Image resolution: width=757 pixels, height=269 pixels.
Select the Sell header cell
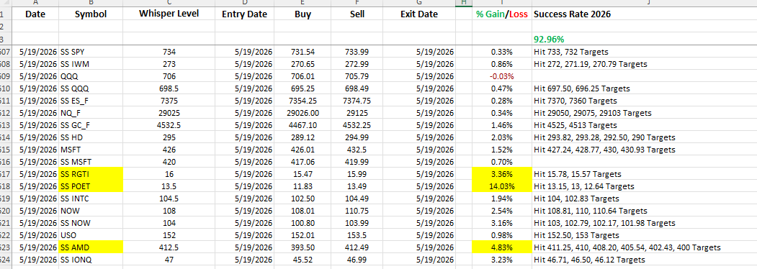(x=357, y=14)
